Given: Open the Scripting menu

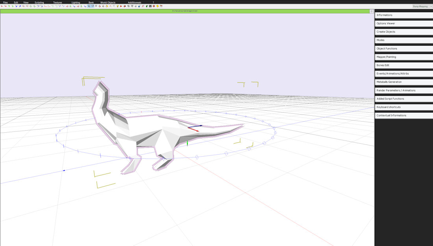Looking at the screenshot, I should click(x=39, y=2).
